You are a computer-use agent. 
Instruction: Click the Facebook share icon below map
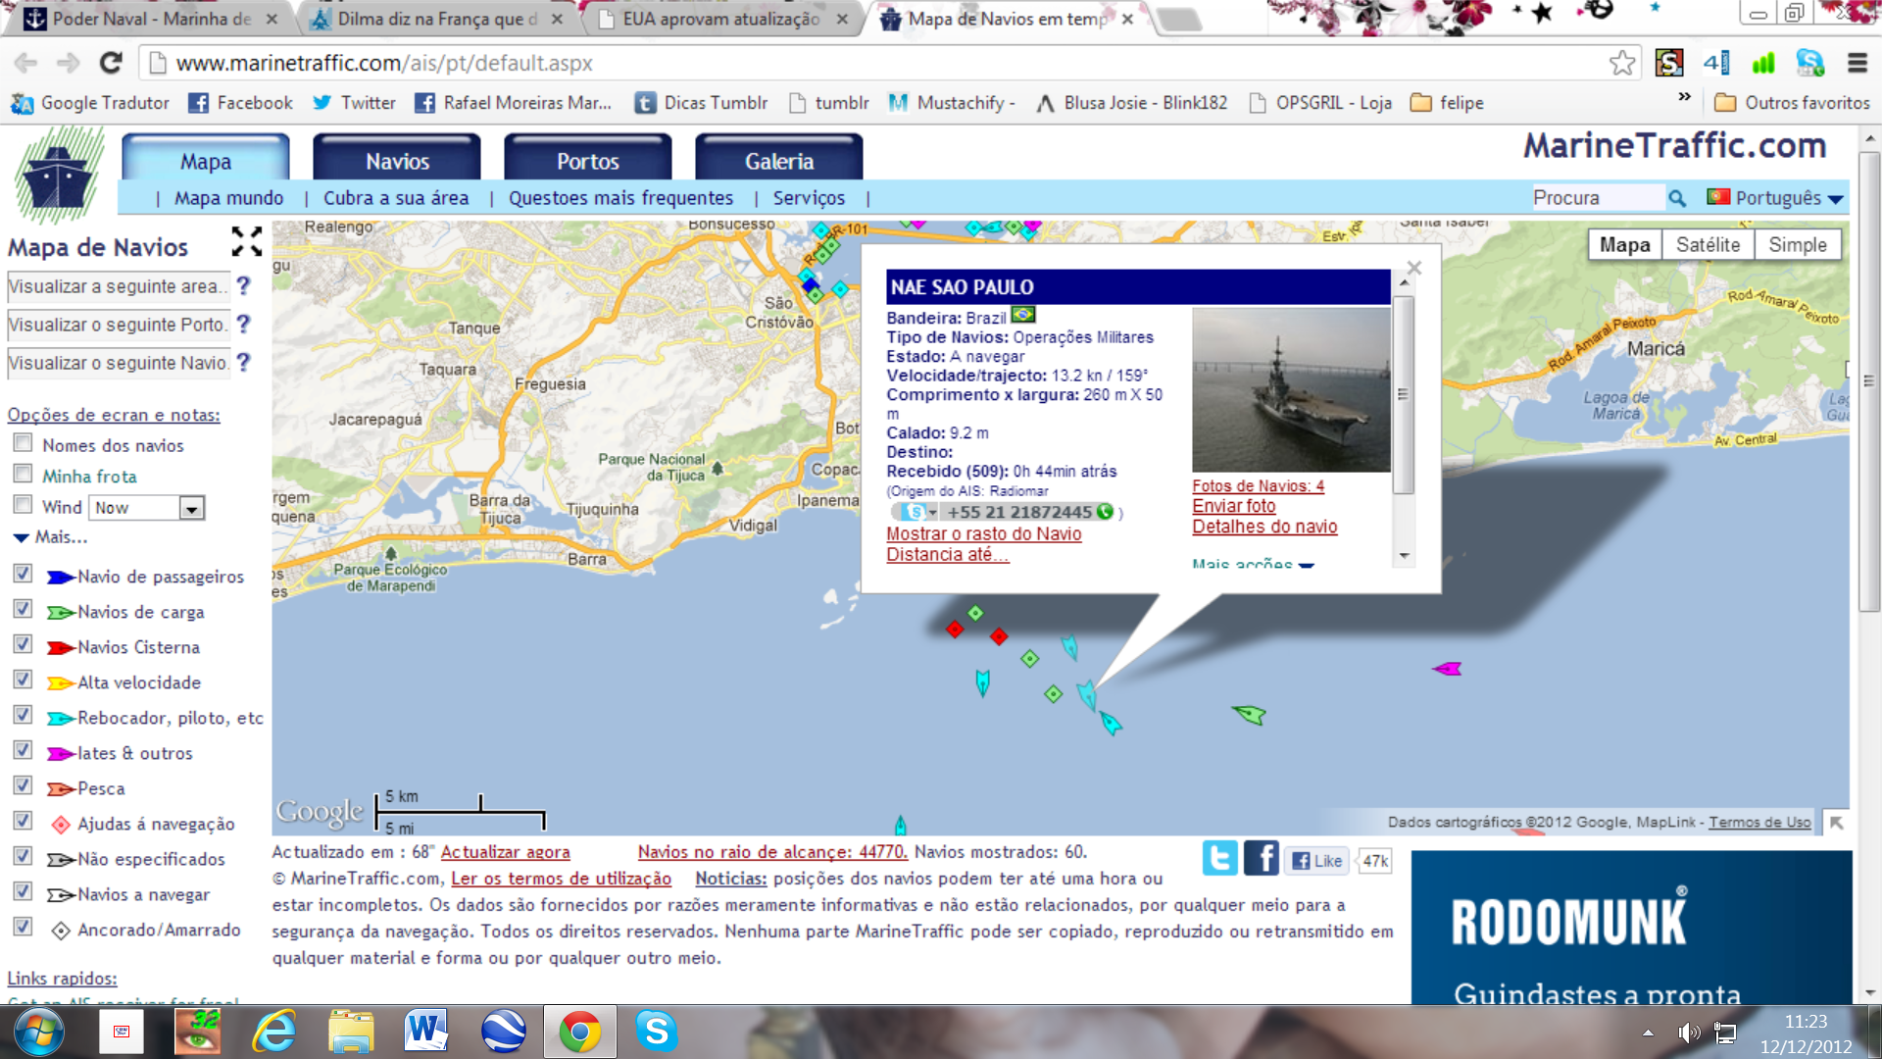coord(1261,858)
